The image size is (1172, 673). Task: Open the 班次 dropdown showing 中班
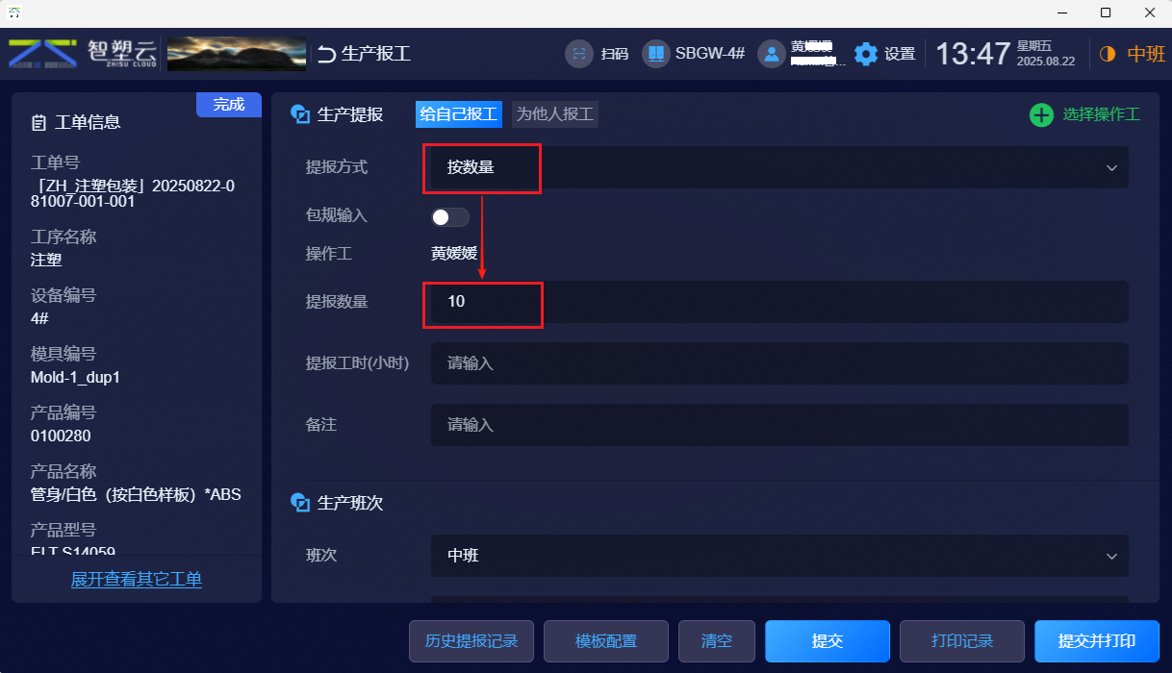click(779, 556)
